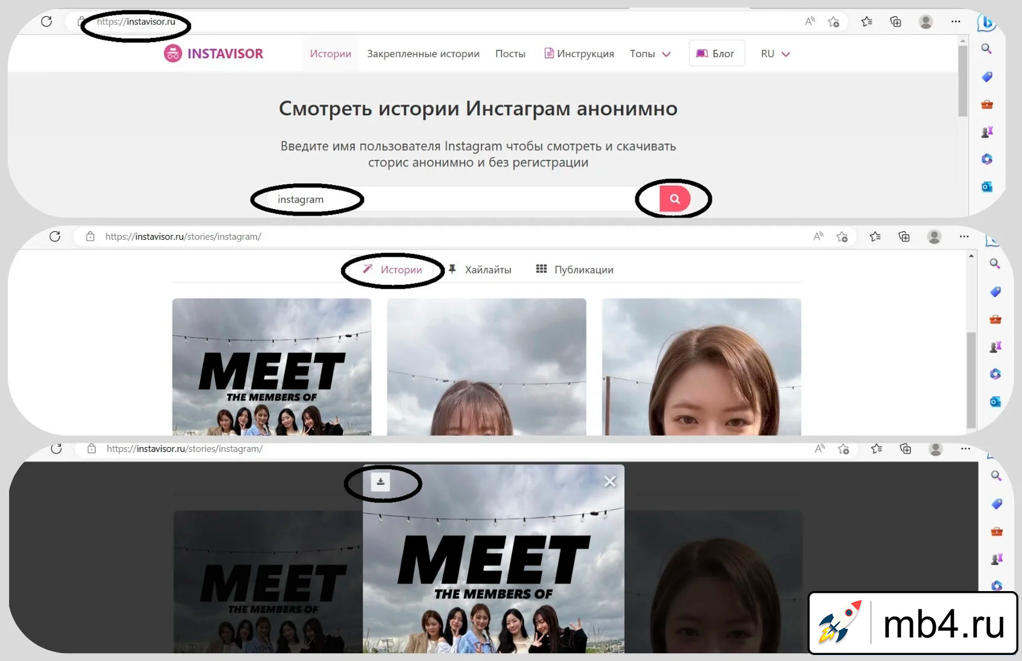Reload the story popup browser page

click(56, 449)
